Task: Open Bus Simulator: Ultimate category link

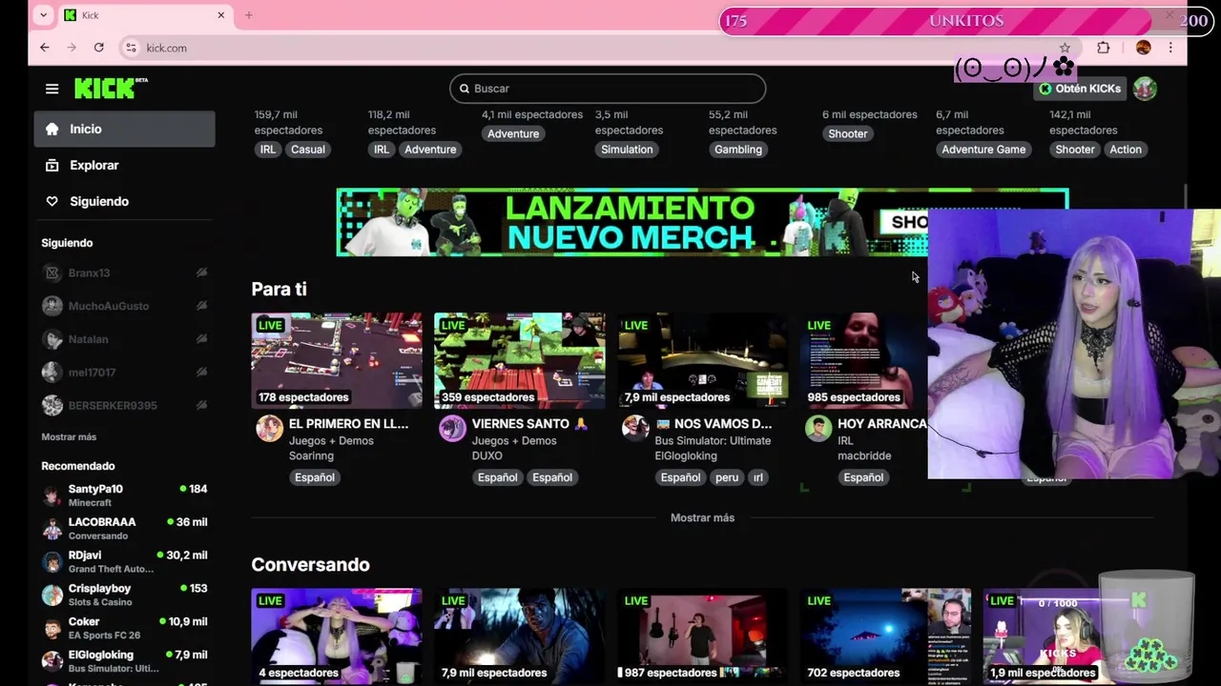Action: point(713,440)
